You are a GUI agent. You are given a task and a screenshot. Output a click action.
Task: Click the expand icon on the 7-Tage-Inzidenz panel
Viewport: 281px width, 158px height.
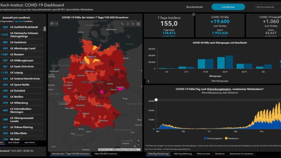pos(194,15)
